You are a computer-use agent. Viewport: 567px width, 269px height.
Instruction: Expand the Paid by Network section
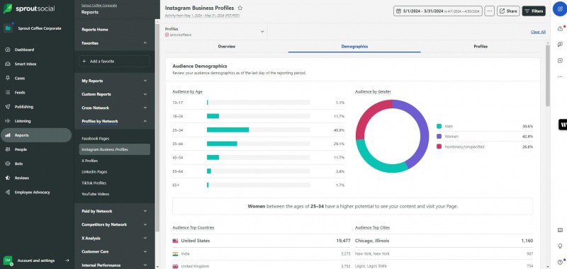click(x=114, y=211)
